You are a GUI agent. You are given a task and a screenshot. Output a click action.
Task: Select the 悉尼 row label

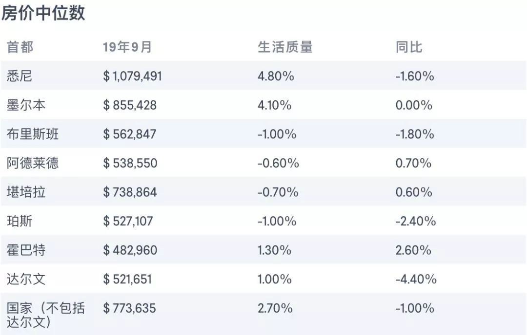pyautogui.click(x=20, y=76)
